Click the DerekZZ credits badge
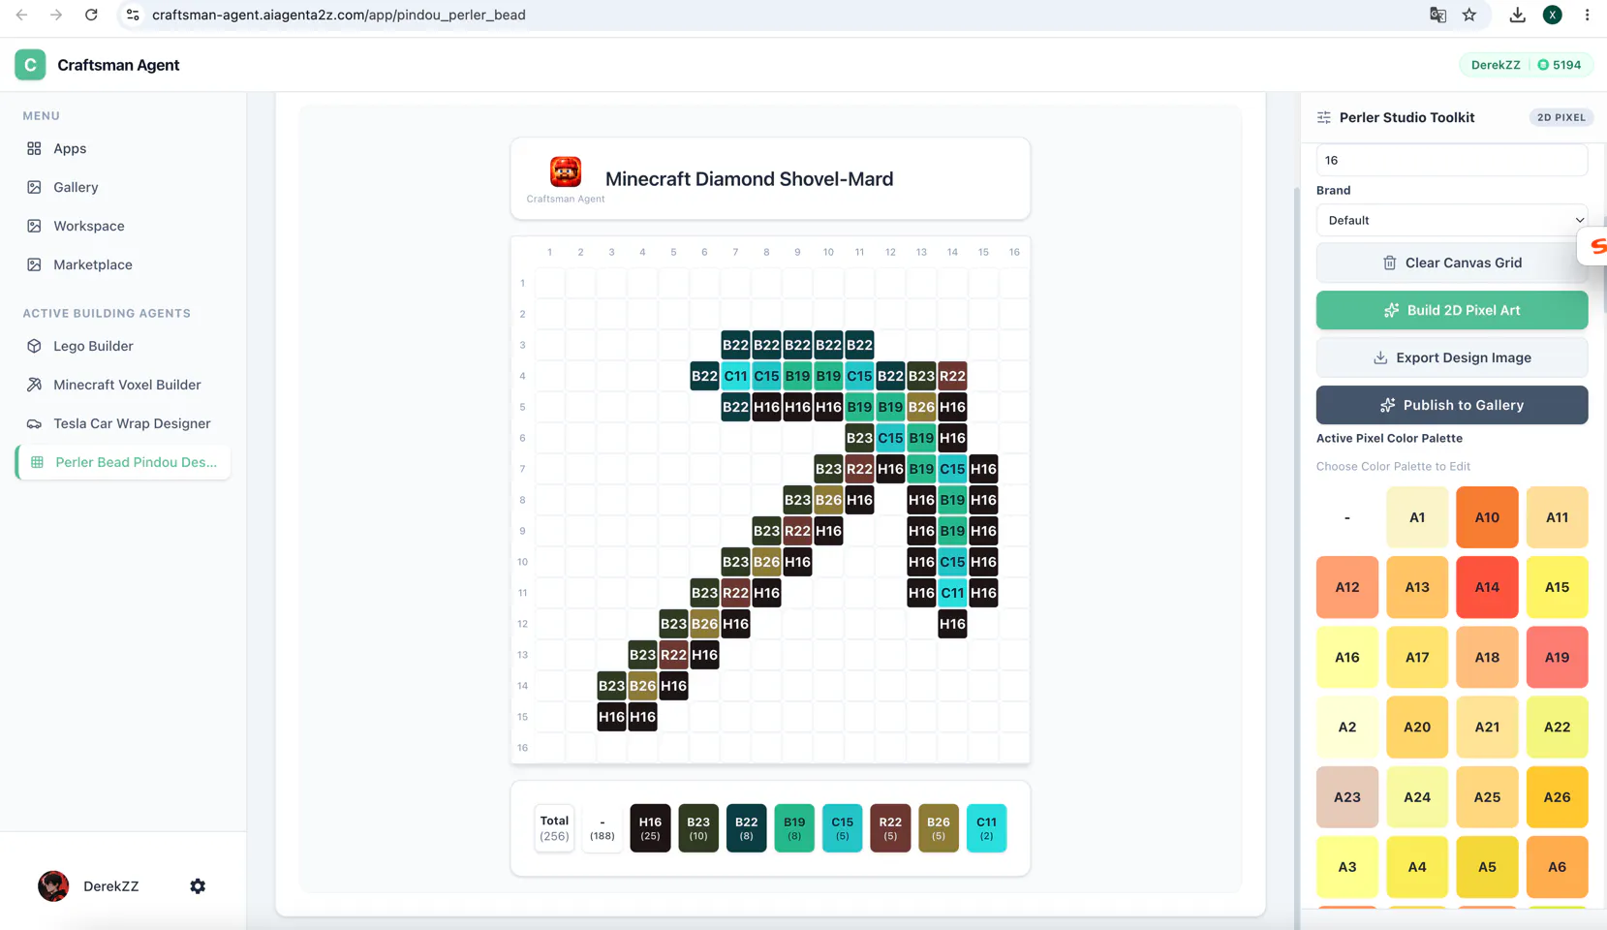This screenshot has width=1607, height=930. 1526,65
